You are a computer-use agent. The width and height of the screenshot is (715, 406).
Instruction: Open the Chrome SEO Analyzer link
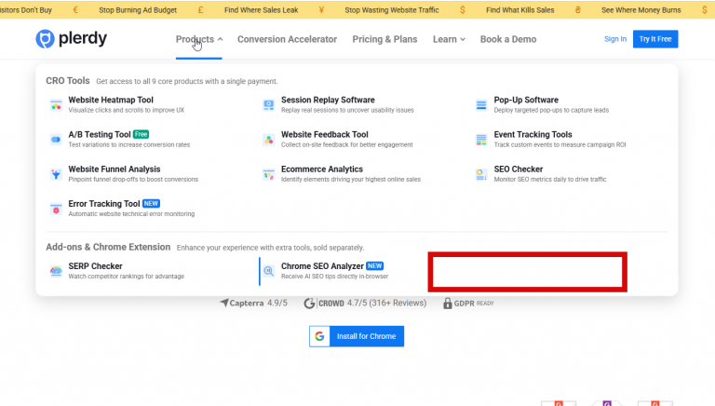click(322, 266)
